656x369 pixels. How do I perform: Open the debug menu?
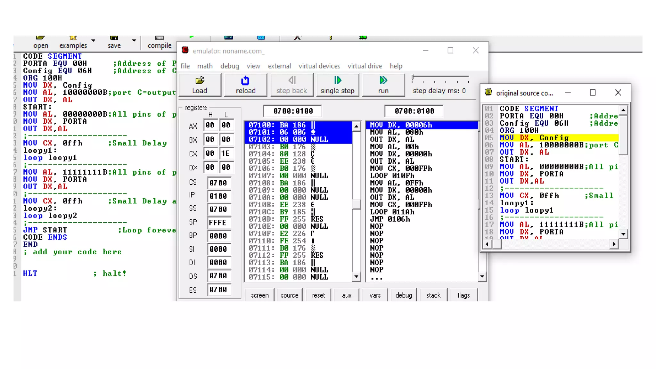[x=229, y=66]
